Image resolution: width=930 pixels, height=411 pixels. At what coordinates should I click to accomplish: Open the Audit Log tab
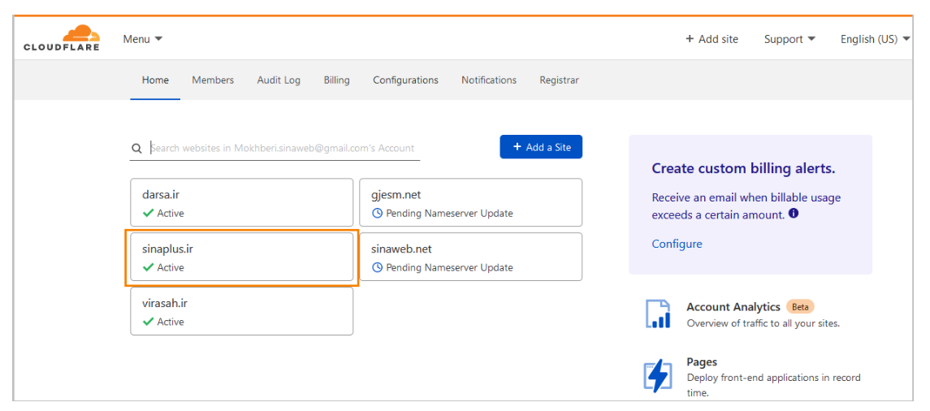point(279,80)
